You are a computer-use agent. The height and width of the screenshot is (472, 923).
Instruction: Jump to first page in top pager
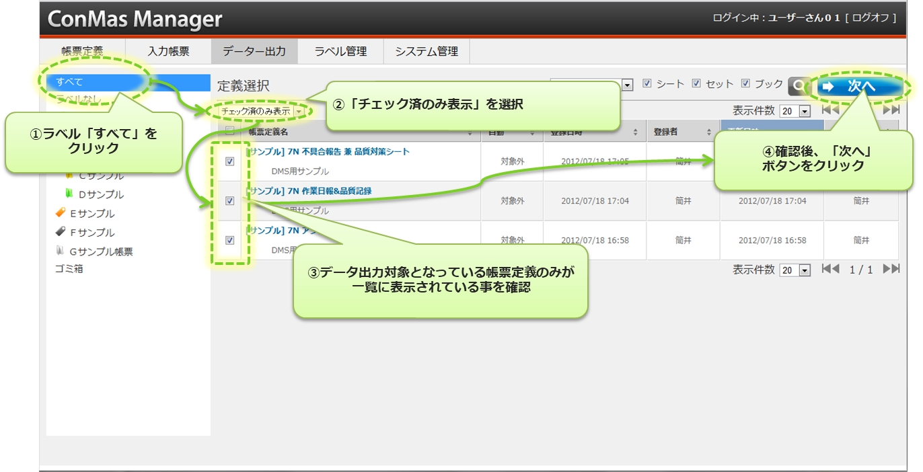coord(830,110)
